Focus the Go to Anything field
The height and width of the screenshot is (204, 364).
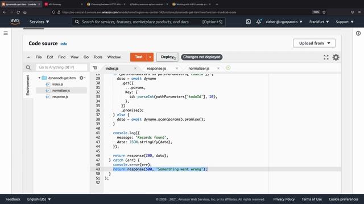pyautogui.click(x=61, y=67)
